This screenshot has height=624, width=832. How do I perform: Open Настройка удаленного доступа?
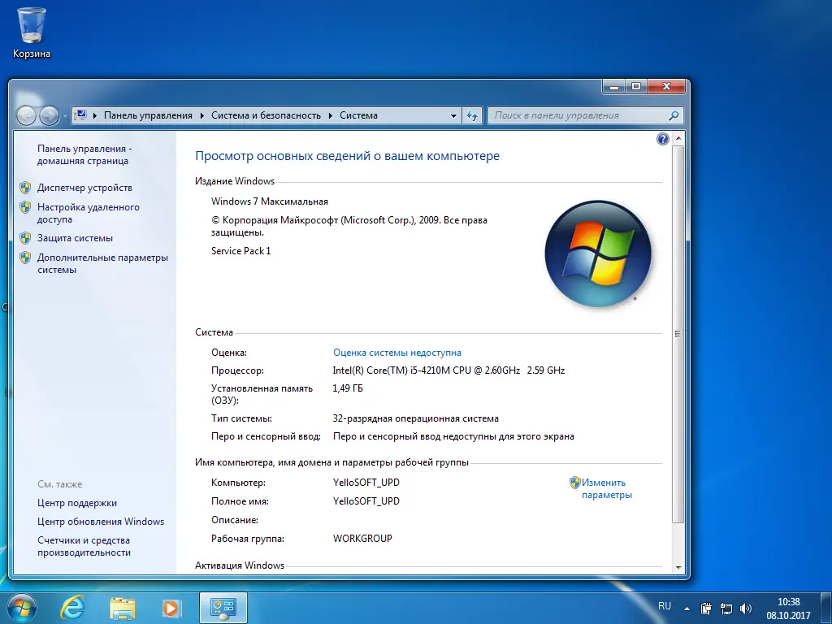(x=89, y=214)
